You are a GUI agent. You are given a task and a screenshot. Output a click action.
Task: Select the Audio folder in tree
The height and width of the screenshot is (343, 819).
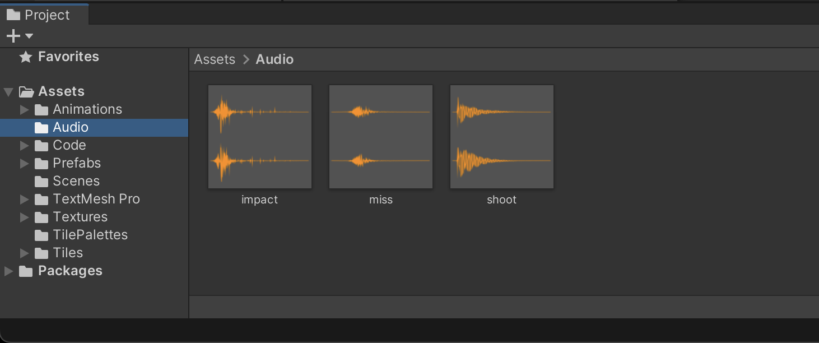click(x=70, y=127)
